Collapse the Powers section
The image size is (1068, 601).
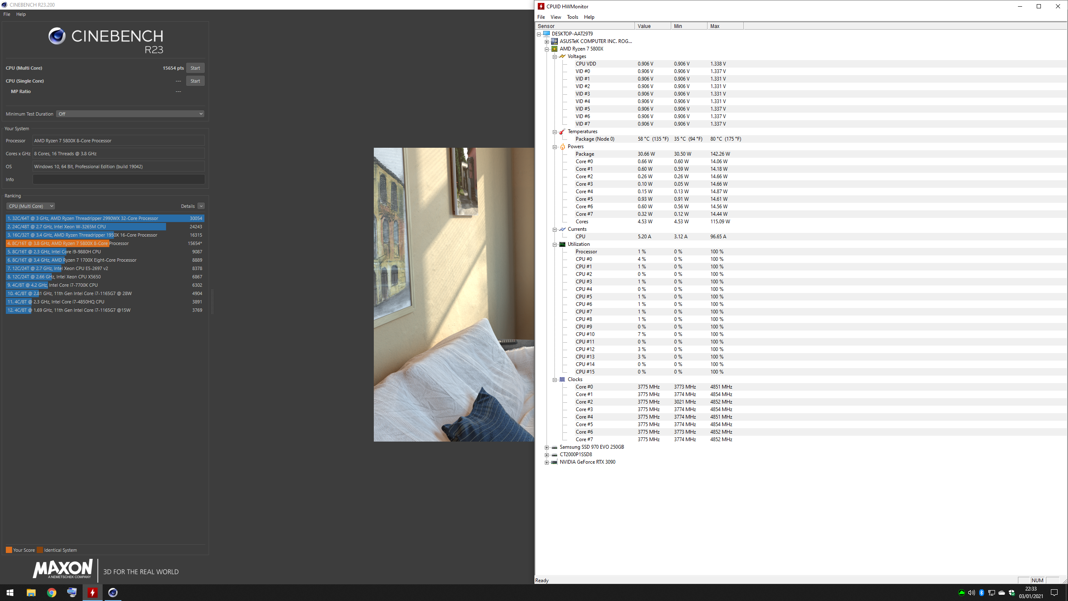555,146
